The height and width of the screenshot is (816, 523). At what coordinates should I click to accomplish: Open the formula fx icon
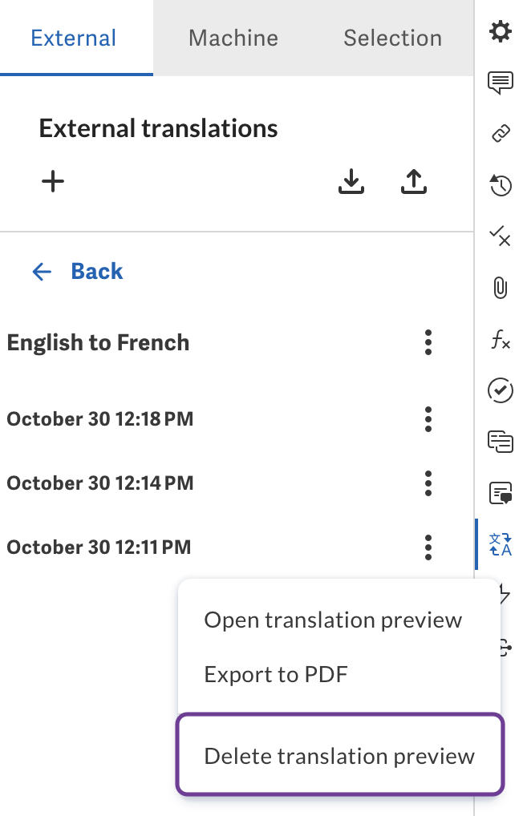coord(500,339)
